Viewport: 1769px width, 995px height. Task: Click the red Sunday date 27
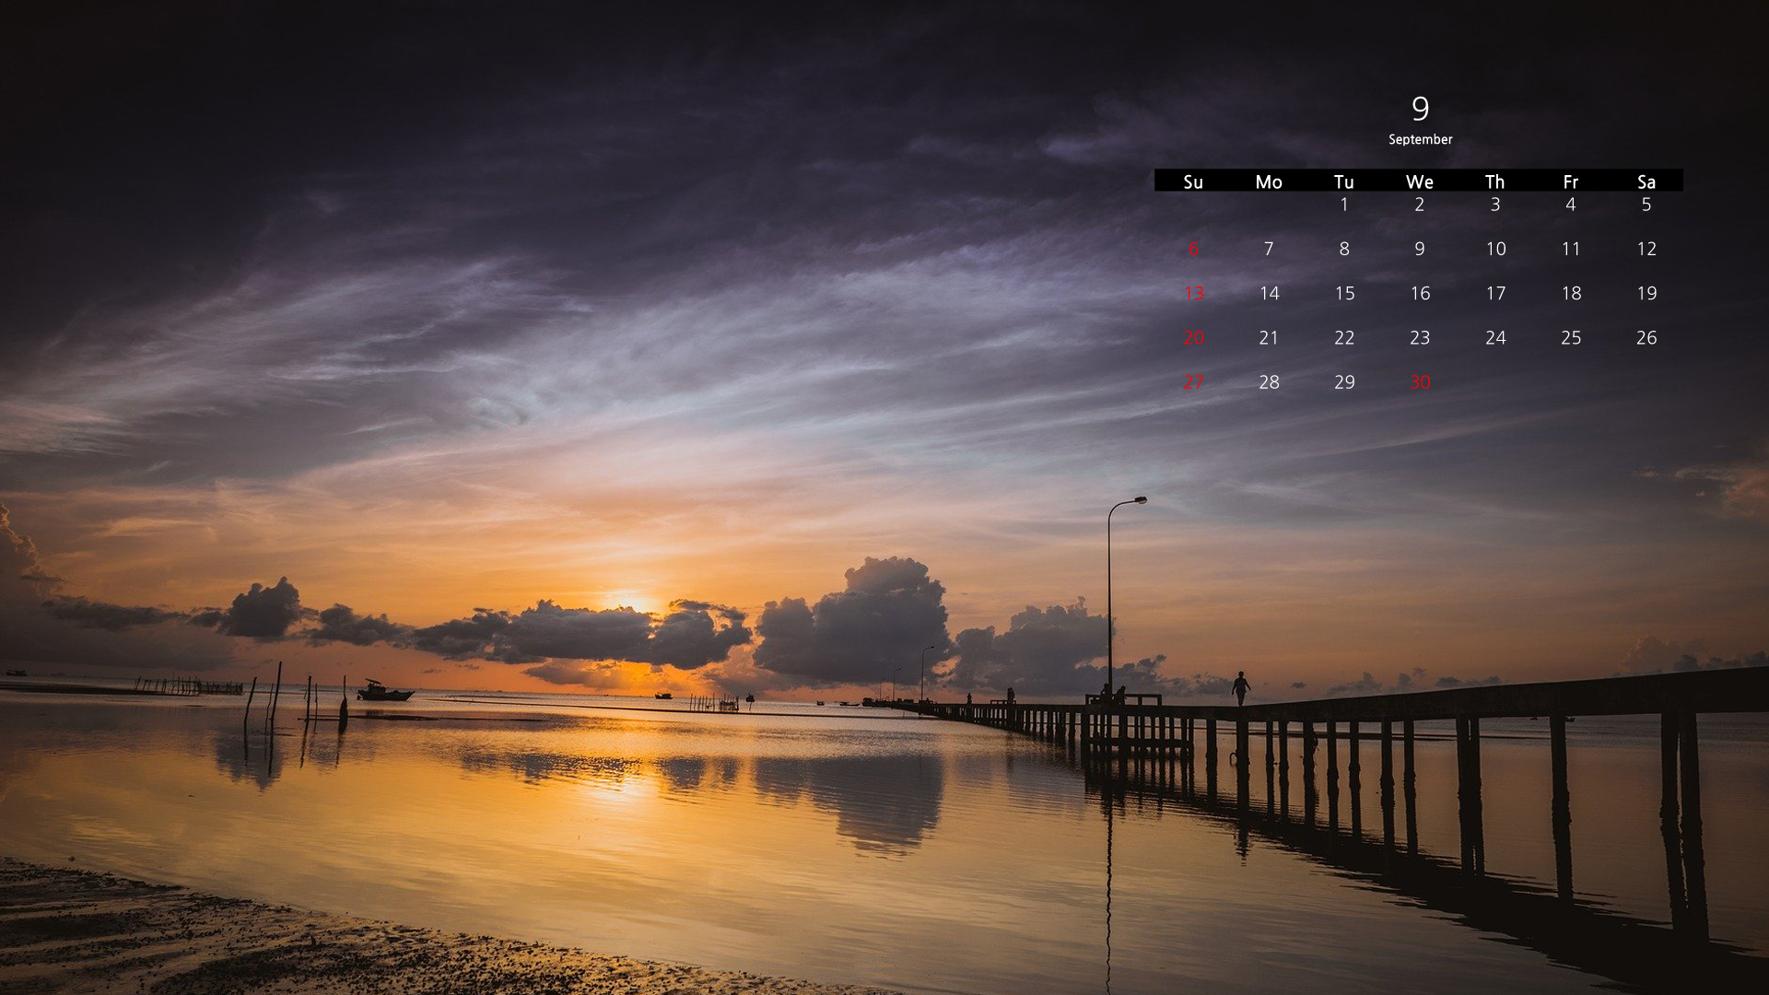click(x=1193, y=381)
